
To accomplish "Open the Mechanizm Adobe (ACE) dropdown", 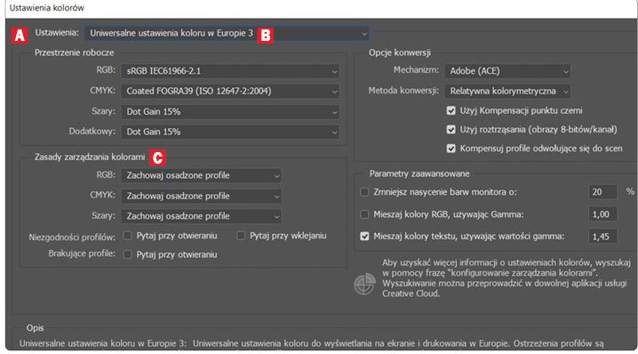I will [507, 71].
